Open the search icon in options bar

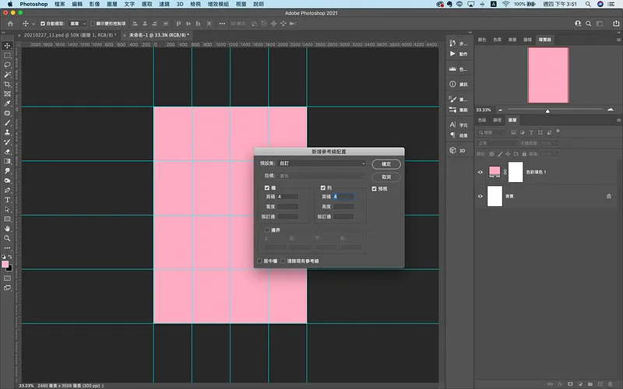click(x=589, y=24)
